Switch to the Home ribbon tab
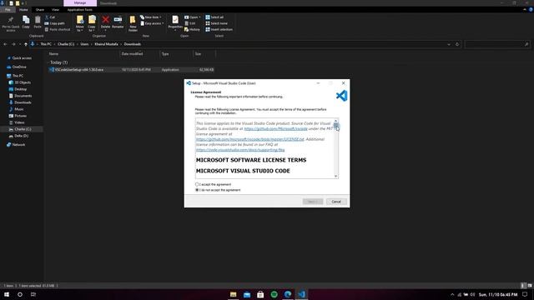Viewport: 534px width, 300px height. [23, 10]
